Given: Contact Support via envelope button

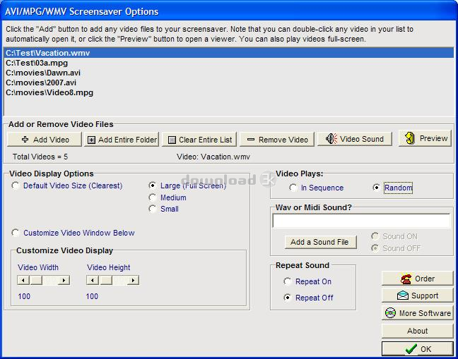Looking at the screenshot, I should point(417,296).
